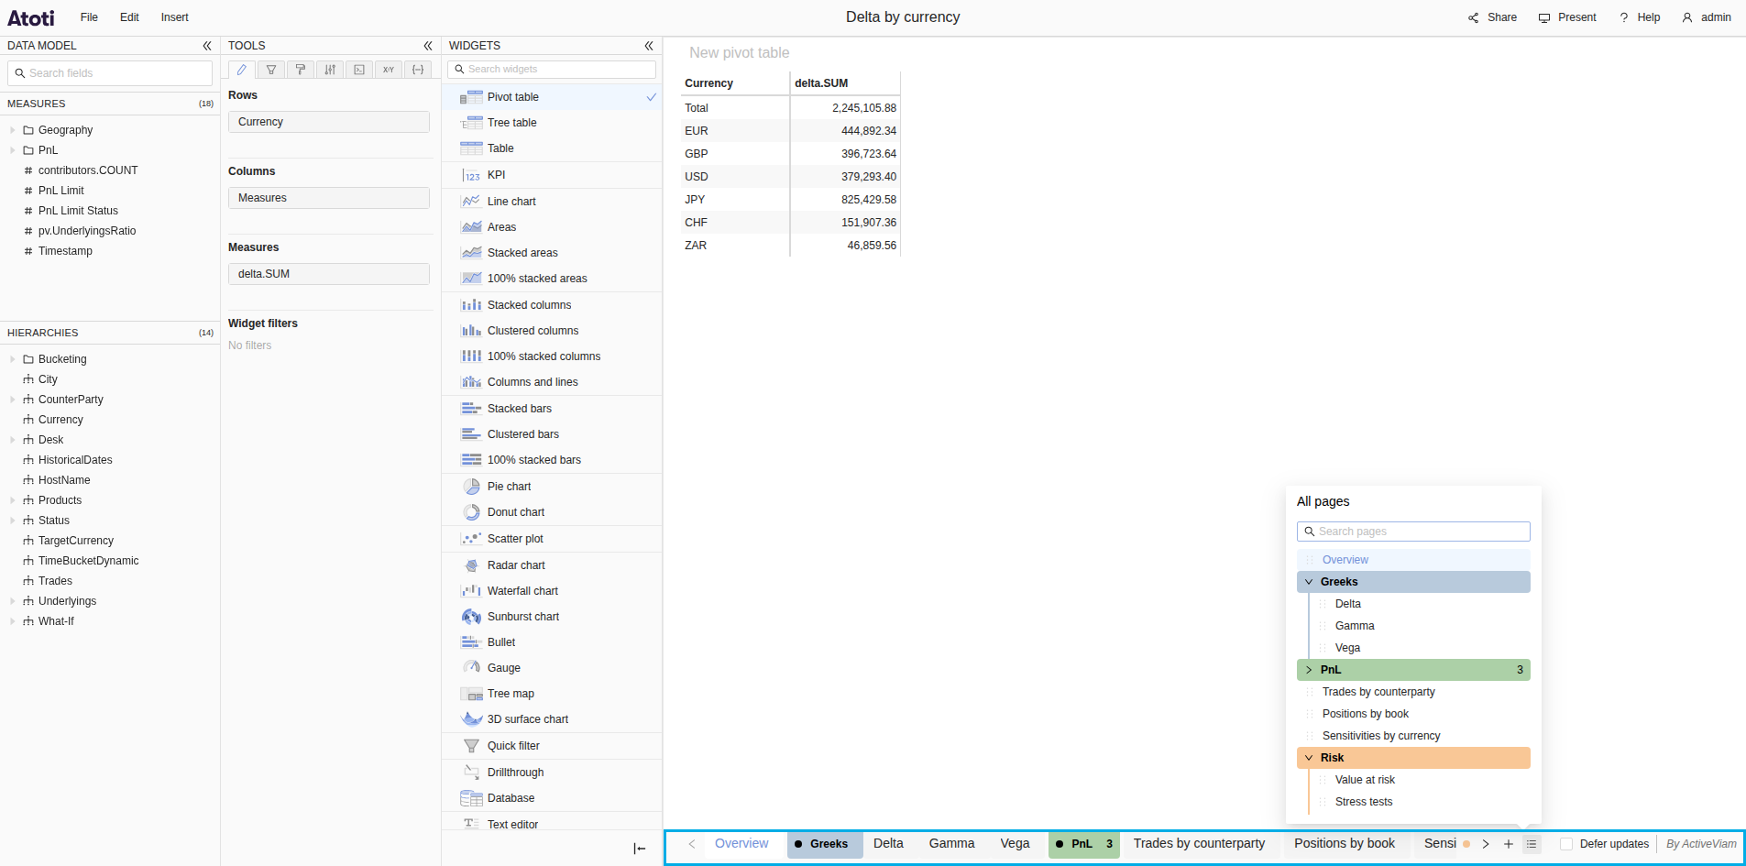This screenshot has height=866, width=1746.
Task: Focus the Search pages input
Action: click(x=1413, y=532)
